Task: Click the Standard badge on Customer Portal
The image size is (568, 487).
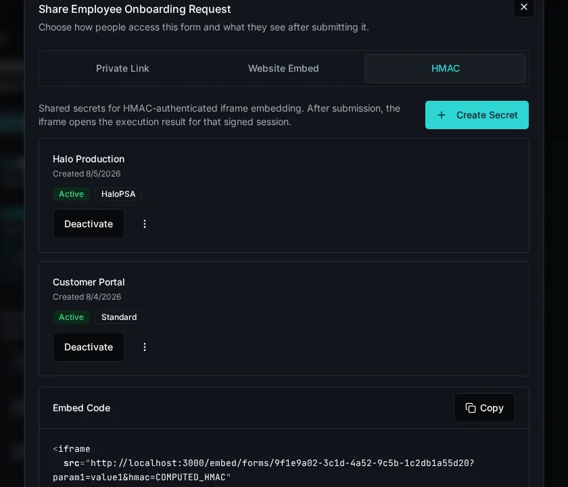Action: point(119,317)
